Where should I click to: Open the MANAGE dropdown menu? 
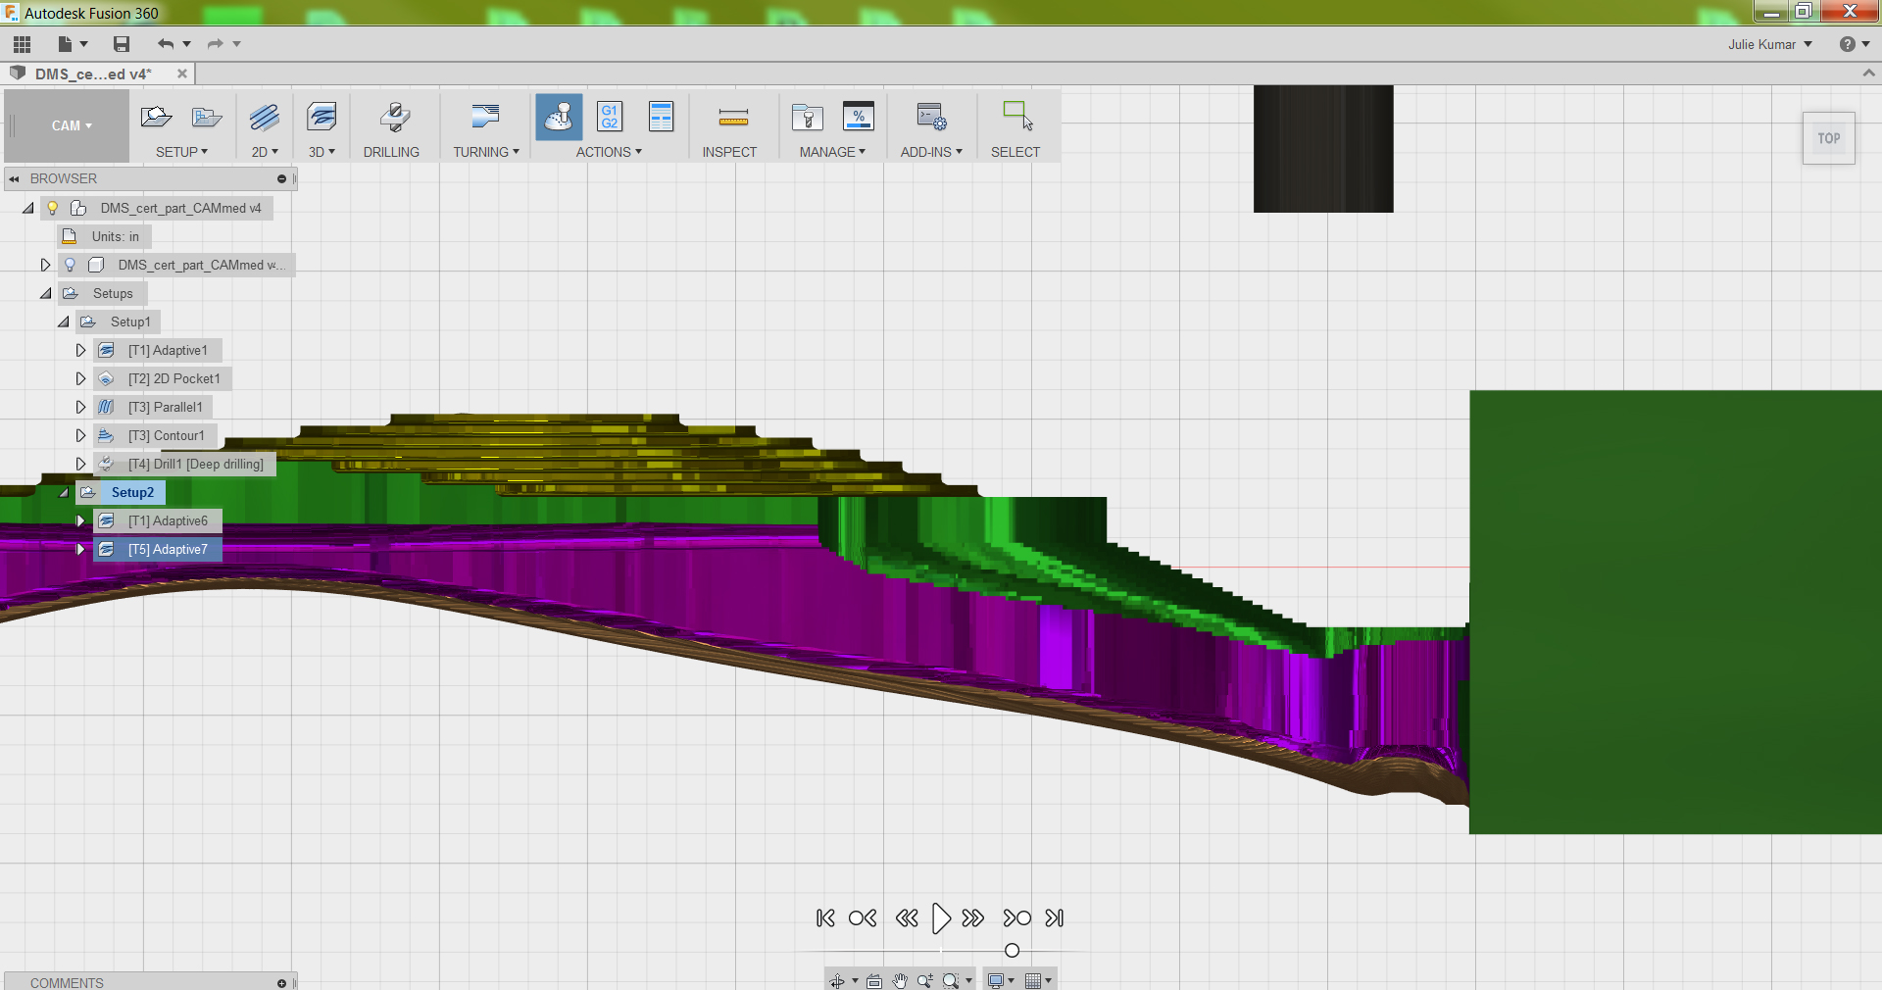[832, 152]
